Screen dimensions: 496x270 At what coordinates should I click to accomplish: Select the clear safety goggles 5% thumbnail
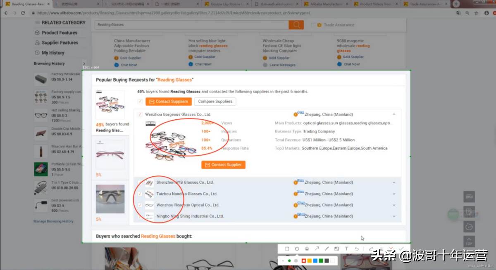[110, 199]
